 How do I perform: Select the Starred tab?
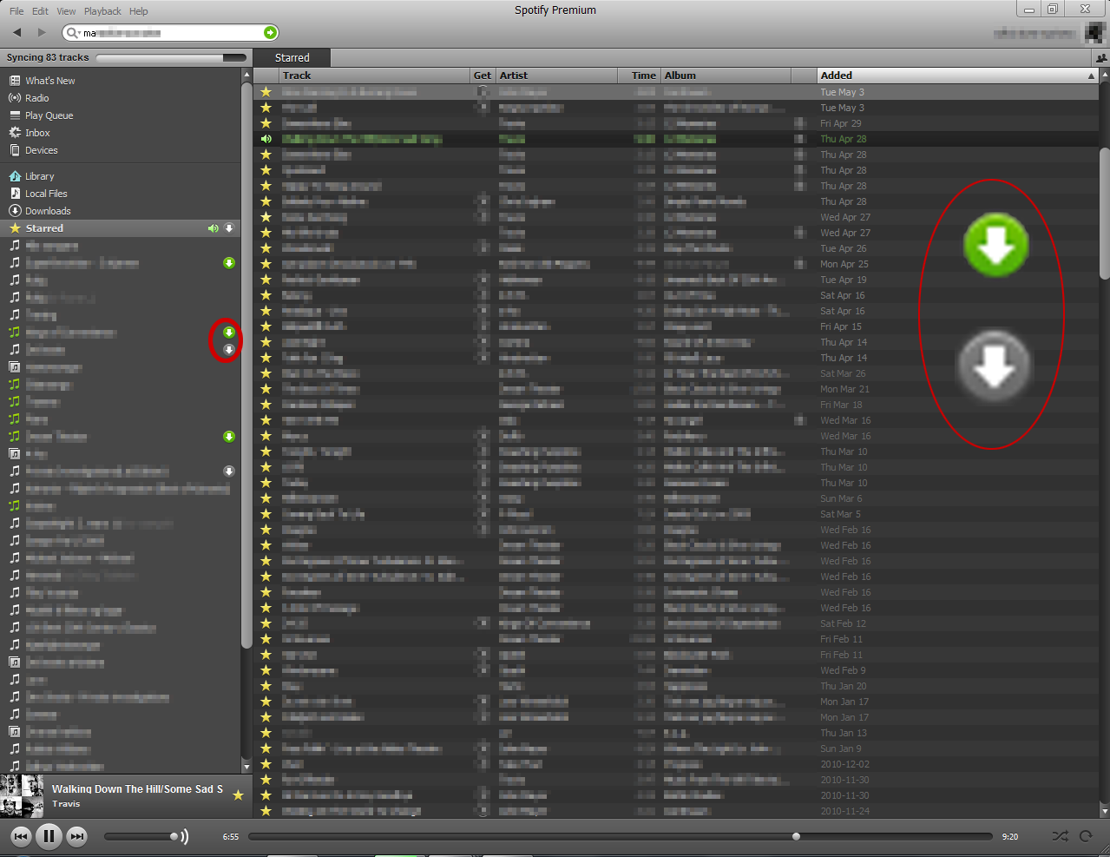(292, 58)
